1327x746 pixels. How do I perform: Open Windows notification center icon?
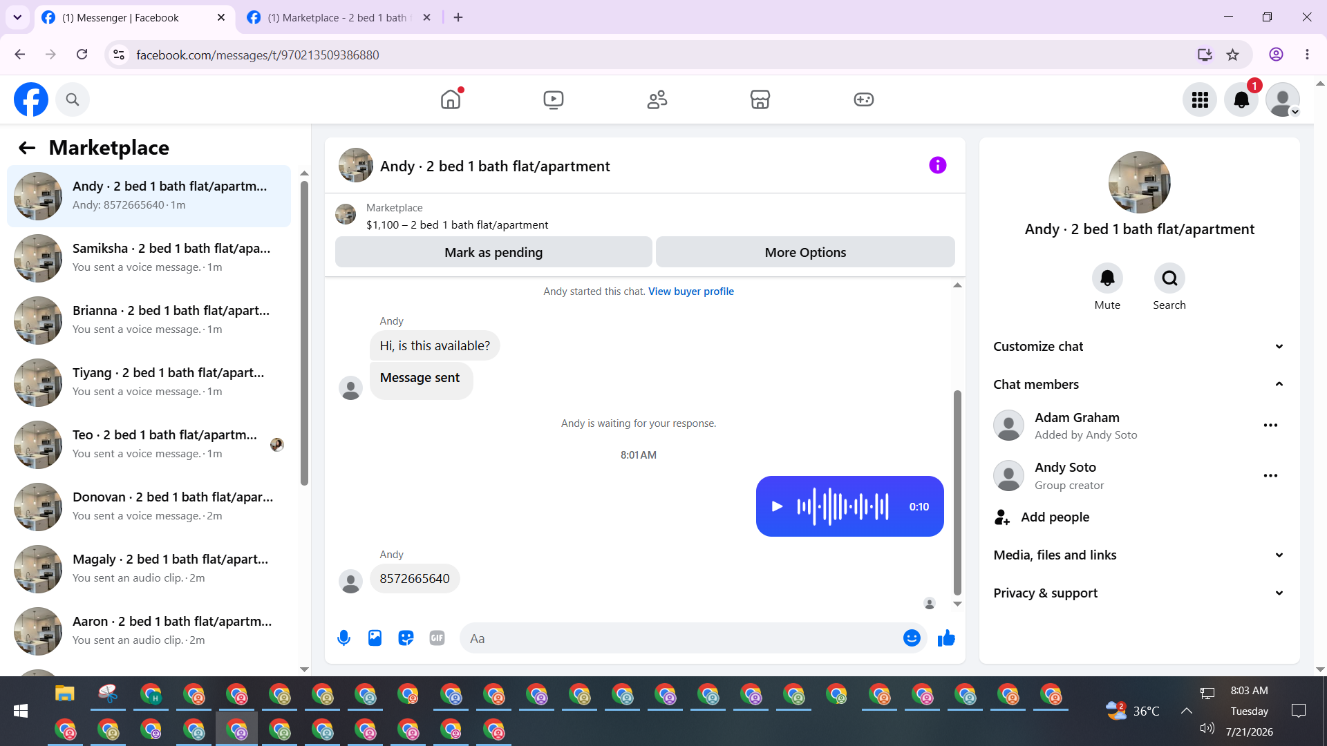[x=1299, y=711]
